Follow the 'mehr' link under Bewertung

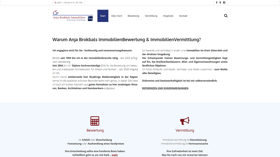pyautogui.click(x=115, y=155)
